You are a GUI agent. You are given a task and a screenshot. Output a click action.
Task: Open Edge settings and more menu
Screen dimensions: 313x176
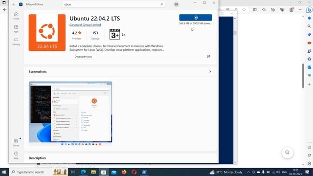point(301,10)
